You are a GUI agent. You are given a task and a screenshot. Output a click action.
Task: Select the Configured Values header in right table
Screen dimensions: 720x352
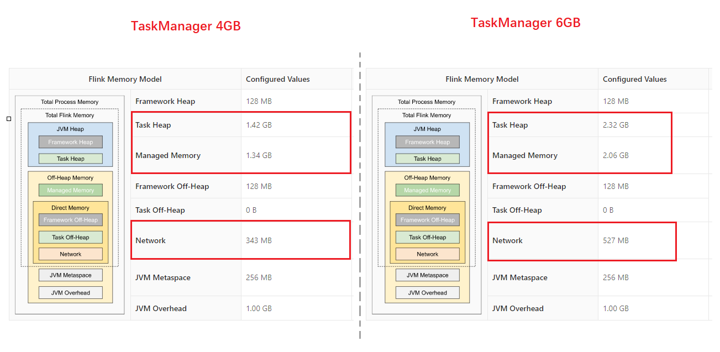click(x=634, y=79)
